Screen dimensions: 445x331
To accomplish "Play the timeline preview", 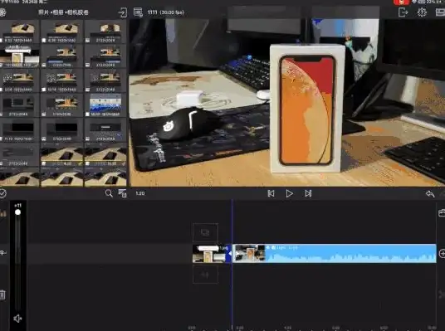I will (x=289, y=193).
